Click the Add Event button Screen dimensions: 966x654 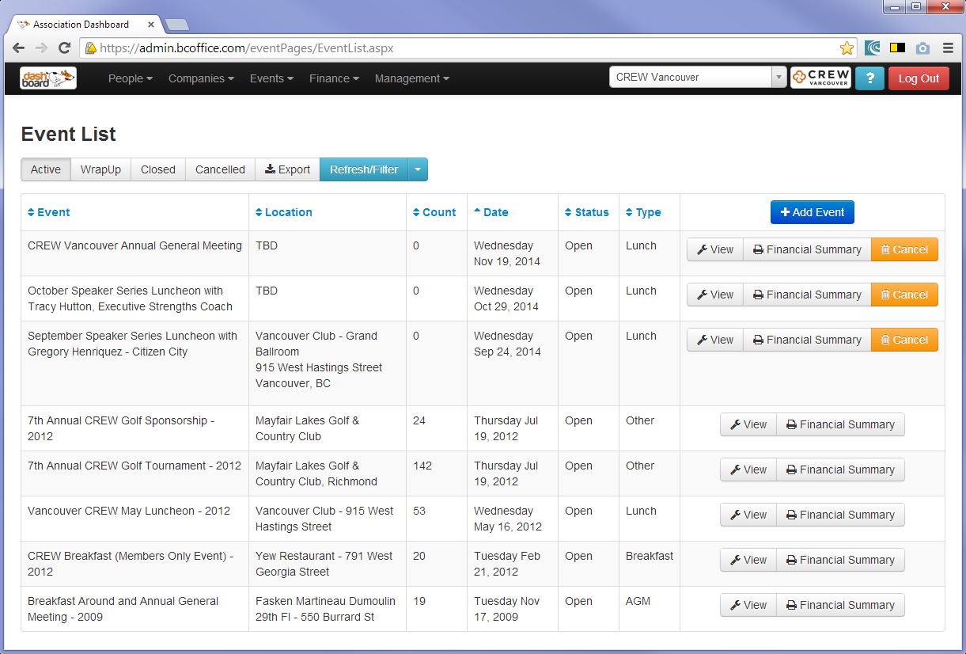(x=813, y=212)
